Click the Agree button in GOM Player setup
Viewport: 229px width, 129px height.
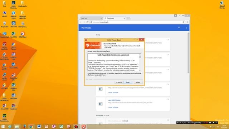(128, 82)
